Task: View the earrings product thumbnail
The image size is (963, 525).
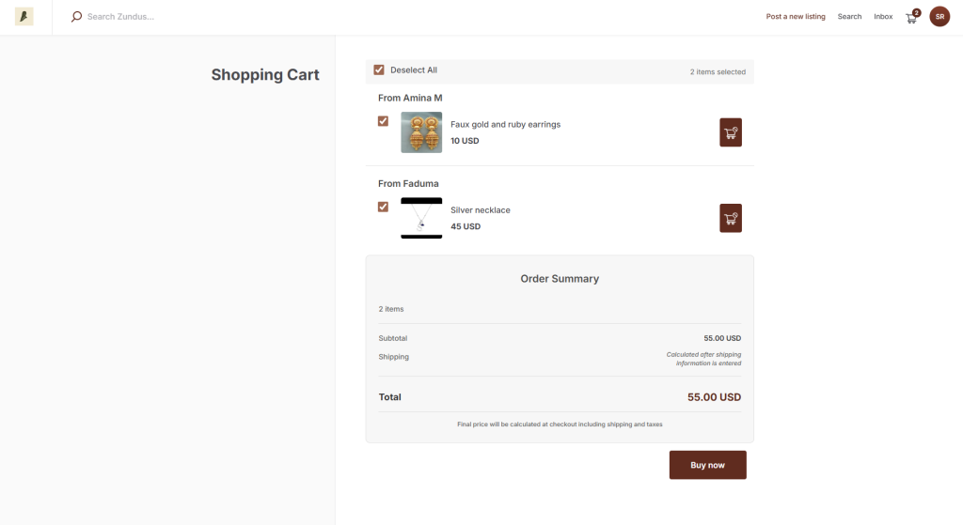Action: [421, 132]
